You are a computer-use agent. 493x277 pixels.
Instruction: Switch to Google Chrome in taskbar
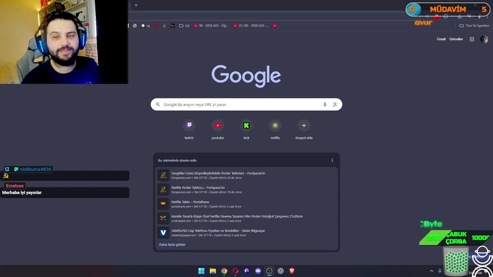click(224, 271)
